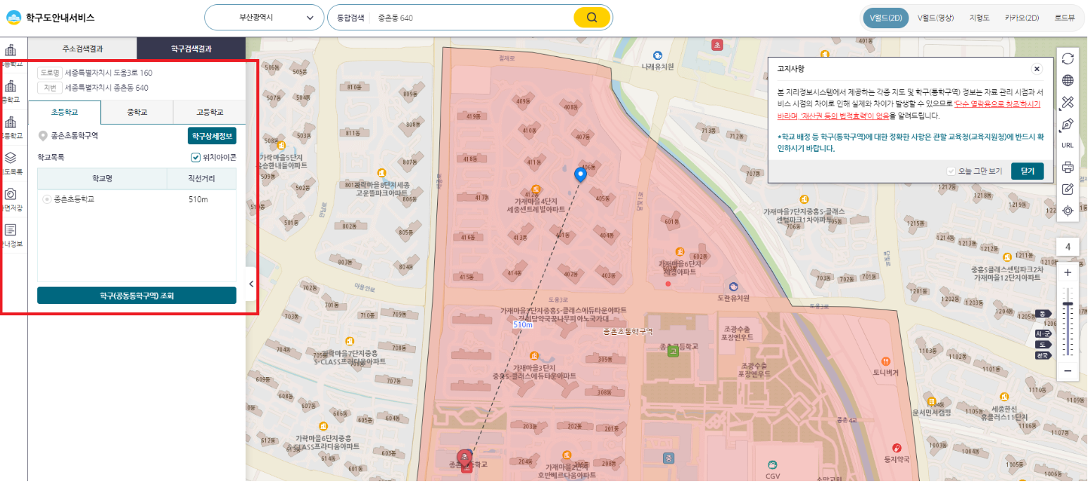The image size is (1088, 484).
Task: Open the 부산광역시 region dropdown
Action: 263,17
